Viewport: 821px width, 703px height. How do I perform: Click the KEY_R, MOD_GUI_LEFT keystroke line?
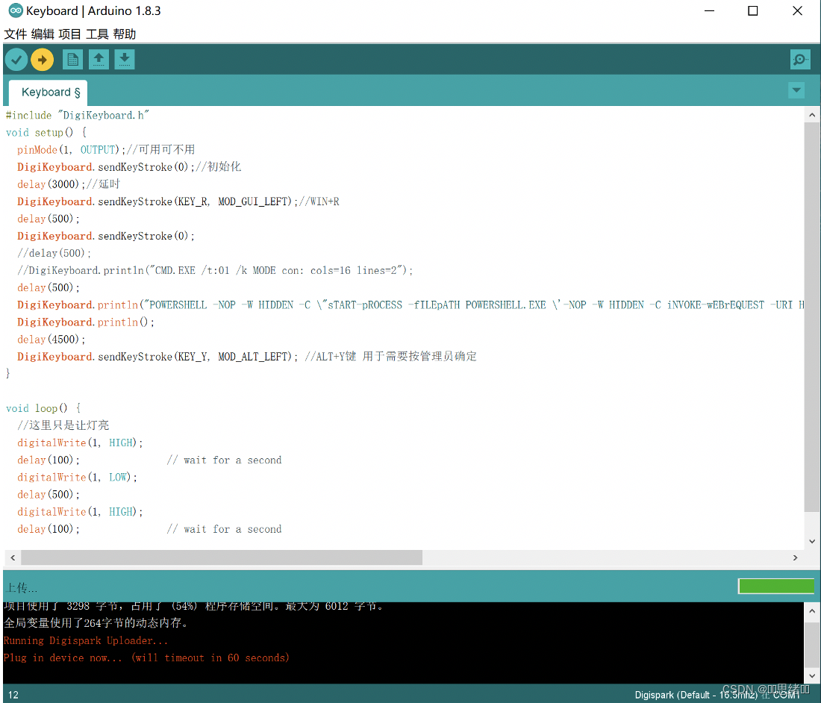(178, 201)
